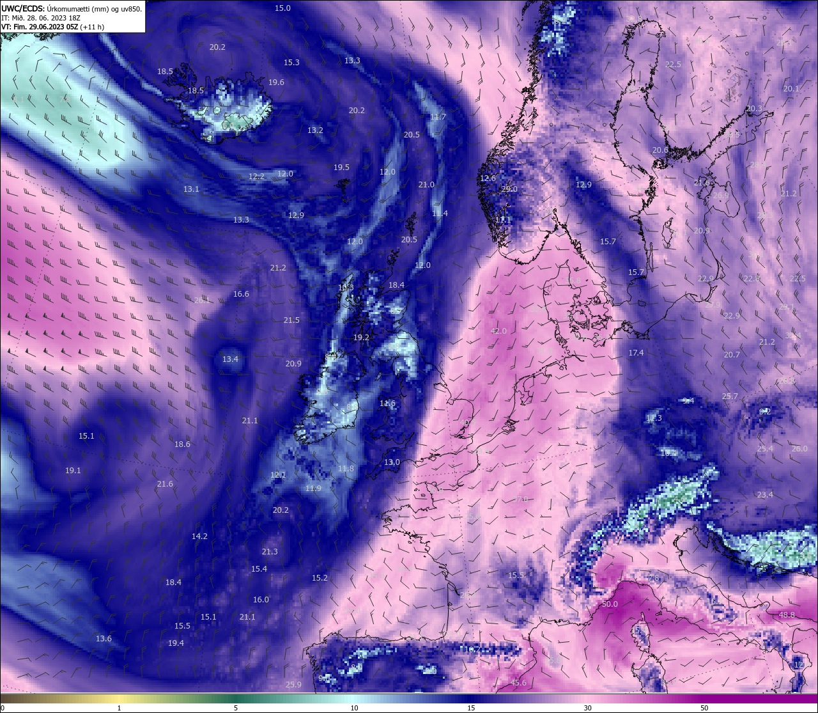Click the map value 20.3
This screenshot has width=818, height=713.
point(754,109)
